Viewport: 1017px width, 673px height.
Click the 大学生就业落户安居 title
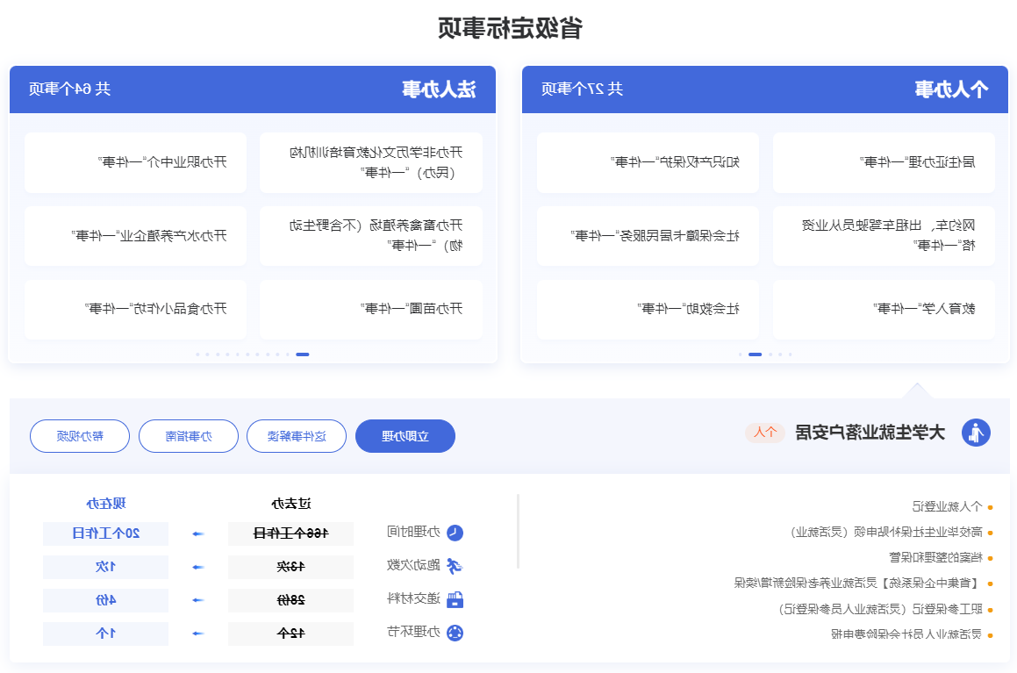[870, 433]
